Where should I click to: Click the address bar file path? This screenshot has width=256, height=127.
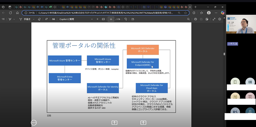(x=106, y=13)
